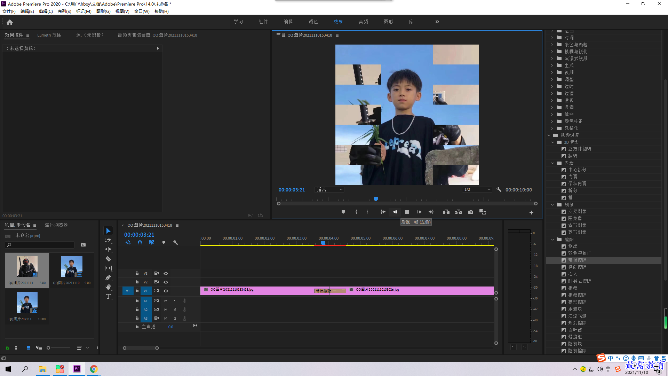Step forward one frame
This screenshot has height=376, width=668.
click(x=419, y=212)
